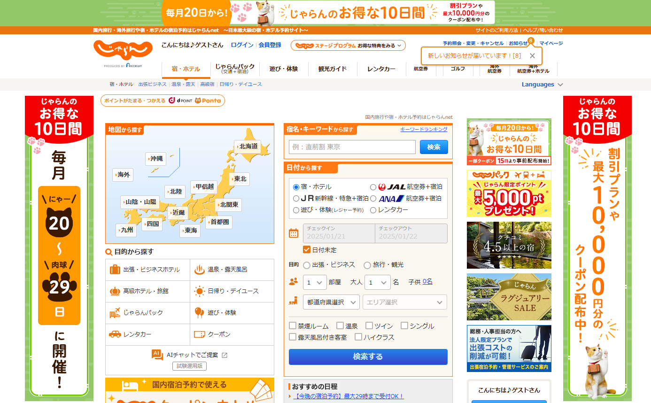651x403 pixels.
Task: Select 宿・ホテル radio option
Action: pos(296,187)
